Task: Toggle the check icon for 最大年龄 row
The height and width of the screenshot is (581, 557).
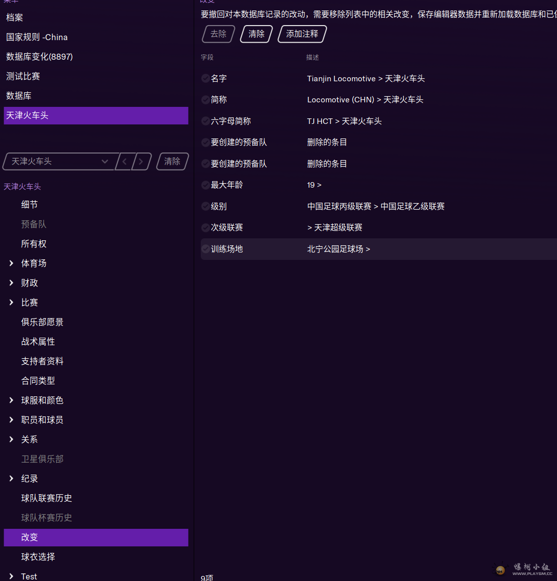Action: click(206, 185)
